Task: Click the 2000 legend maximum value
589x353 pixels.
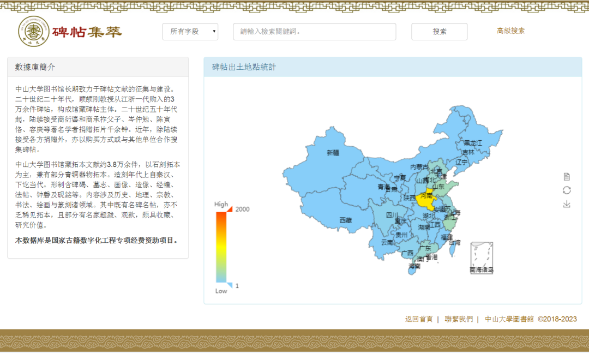Action: pos(242,209)
